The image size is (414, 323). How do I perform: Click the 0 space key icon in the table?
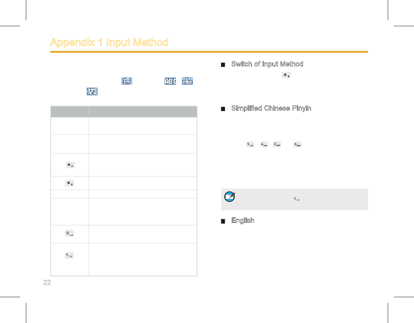69,233
